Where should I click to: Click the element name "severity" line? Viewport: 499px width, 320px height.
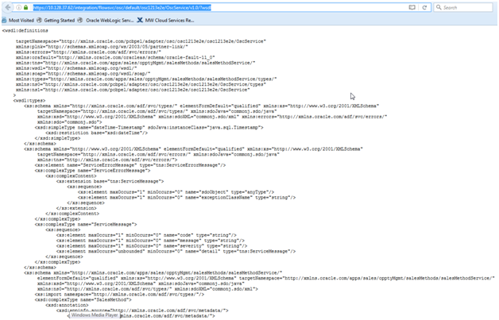(x=152, y=246)
